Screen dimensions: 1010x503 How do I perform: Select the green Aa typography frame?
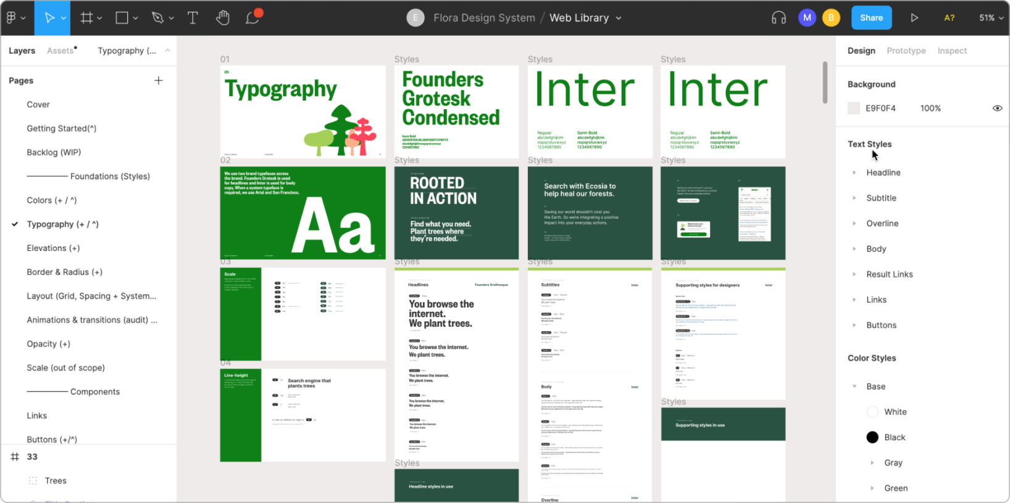click(x=303, y=213)
